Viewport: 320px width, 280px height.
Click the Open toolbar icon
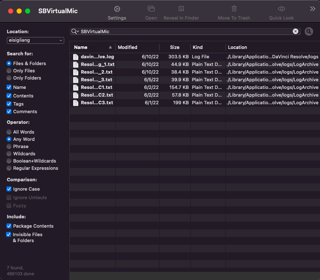151,9
